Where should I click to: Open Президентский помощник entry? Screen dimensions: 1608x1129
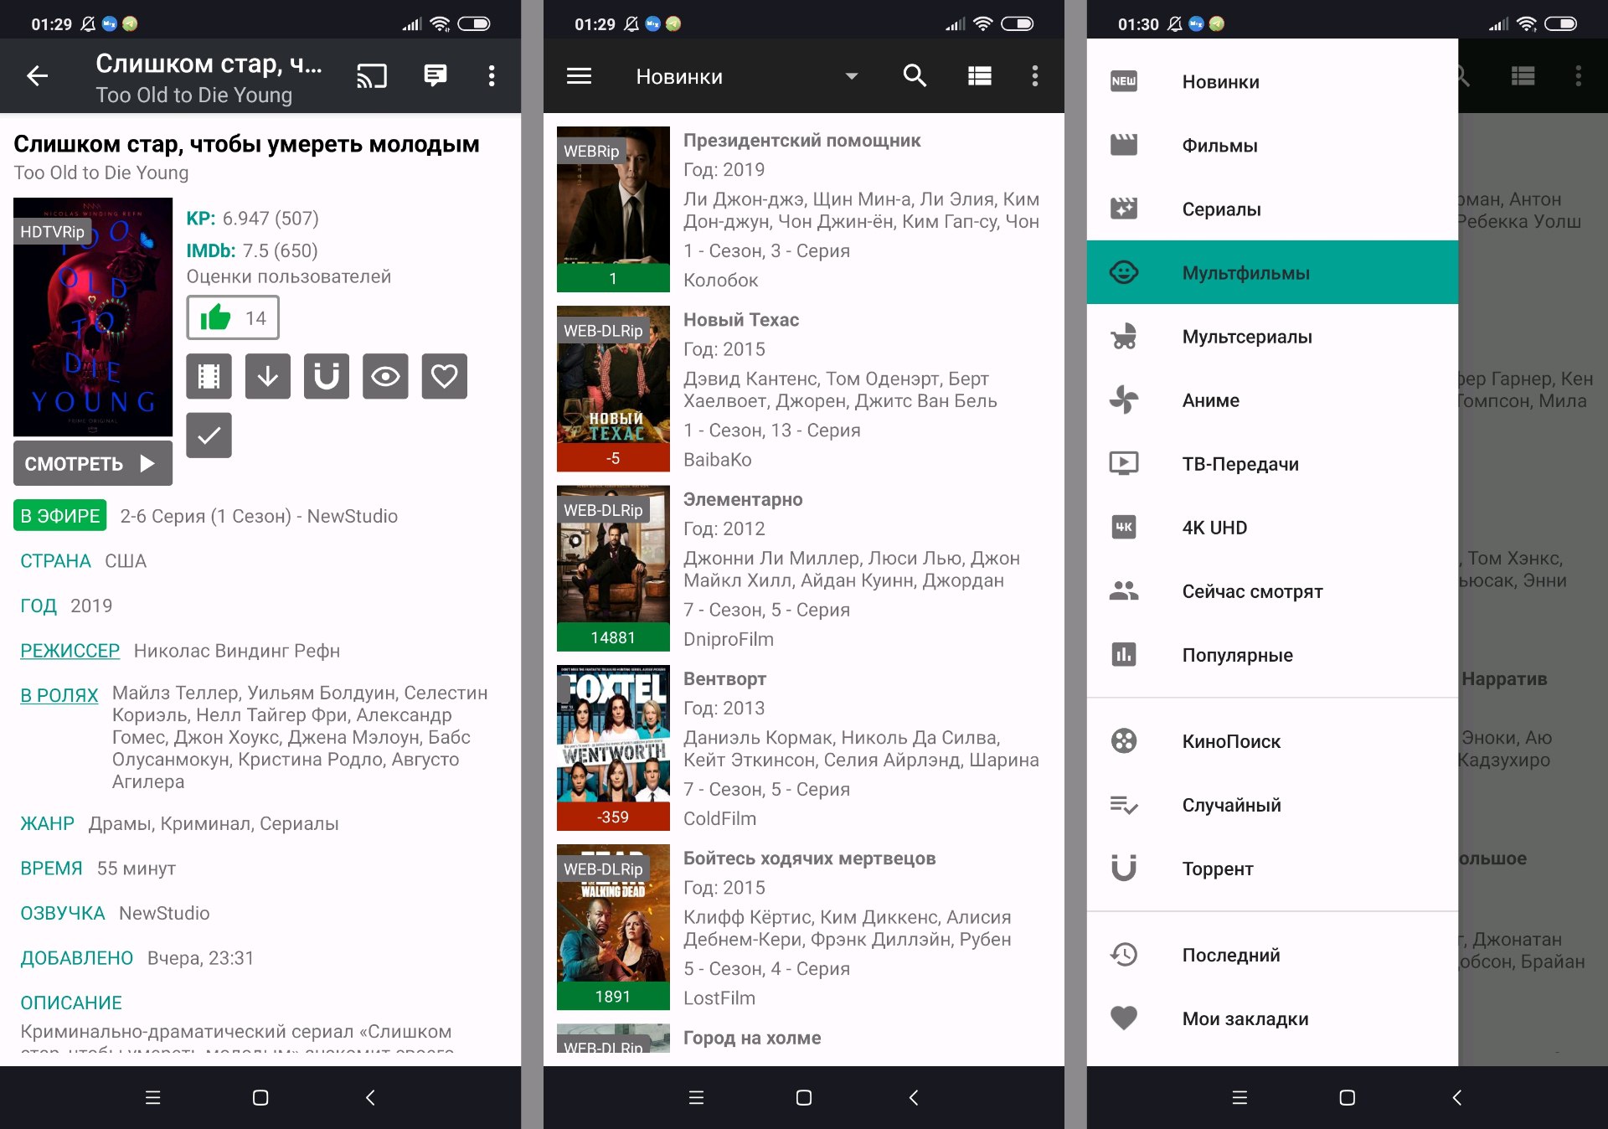tap(803, 209)
